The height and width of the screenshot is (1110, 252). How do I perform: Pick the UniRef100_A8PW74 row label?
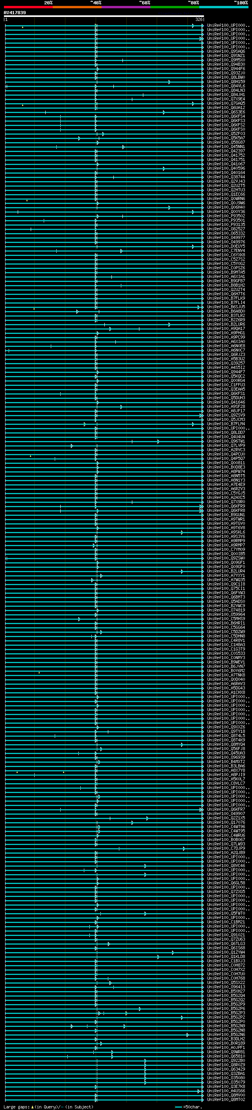coord(226,472)
